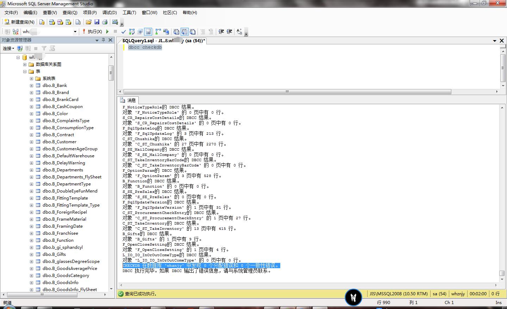
Task: Click the messages pane scrollbar thumb
Action: pyautogui.click(x=502, y=273)
